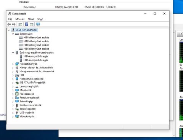Minimize the Eszközkezelő window
This screenshot has height=140, width=183.
pos(145,14)
